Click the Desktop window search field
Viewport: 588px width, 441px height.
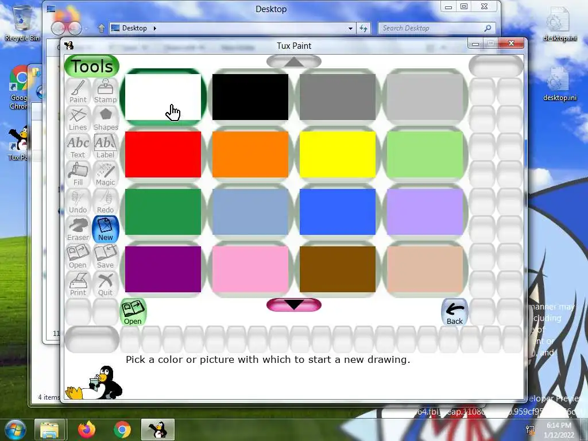[x=436, y=28]
